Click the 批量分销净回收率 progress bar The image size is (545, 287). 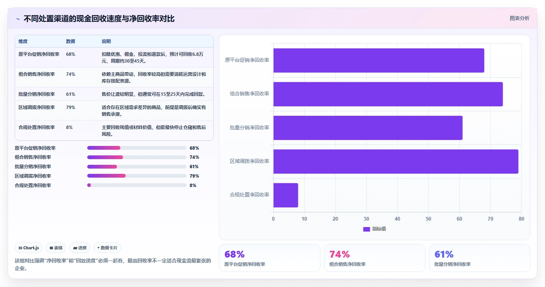pos(137,167)
